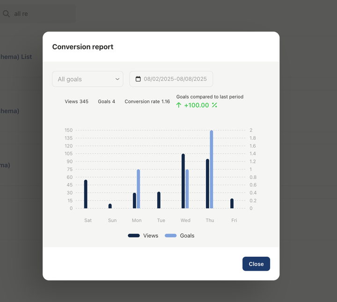Image resolution: width=337 pixels, height=302 pixels.
Task: Click the calendar icon in date field
Action: point(138,79)
